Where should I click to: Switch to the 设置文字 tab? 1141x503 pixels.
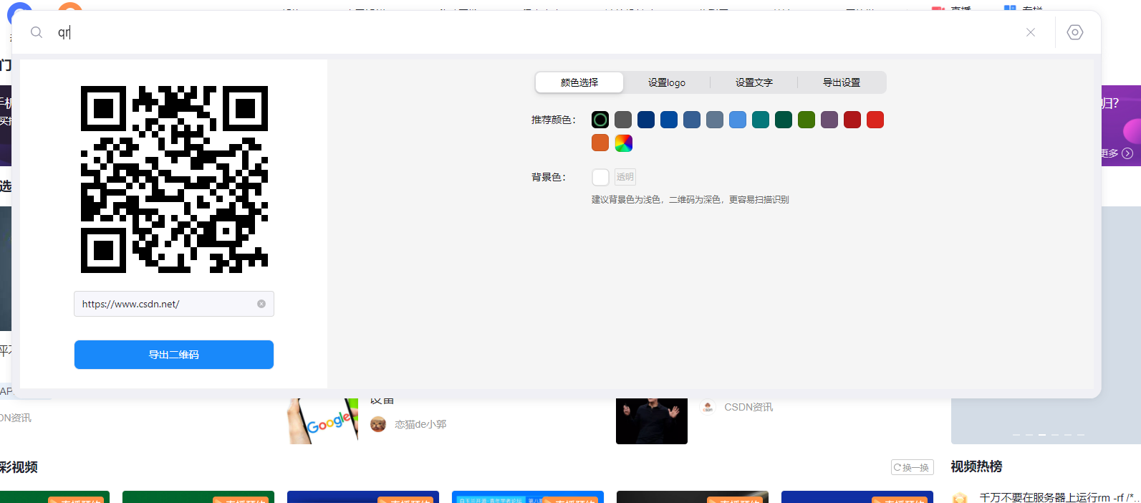pos(754,82)
